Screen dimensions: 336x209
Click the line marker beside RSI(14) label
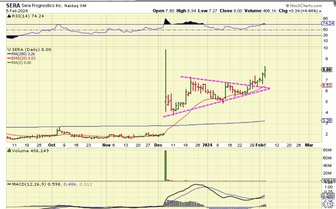[x=9, y=16]
